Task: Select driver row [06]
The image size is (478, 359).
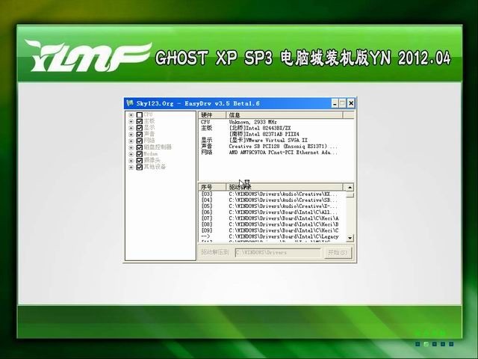Action: click(272, 212)
